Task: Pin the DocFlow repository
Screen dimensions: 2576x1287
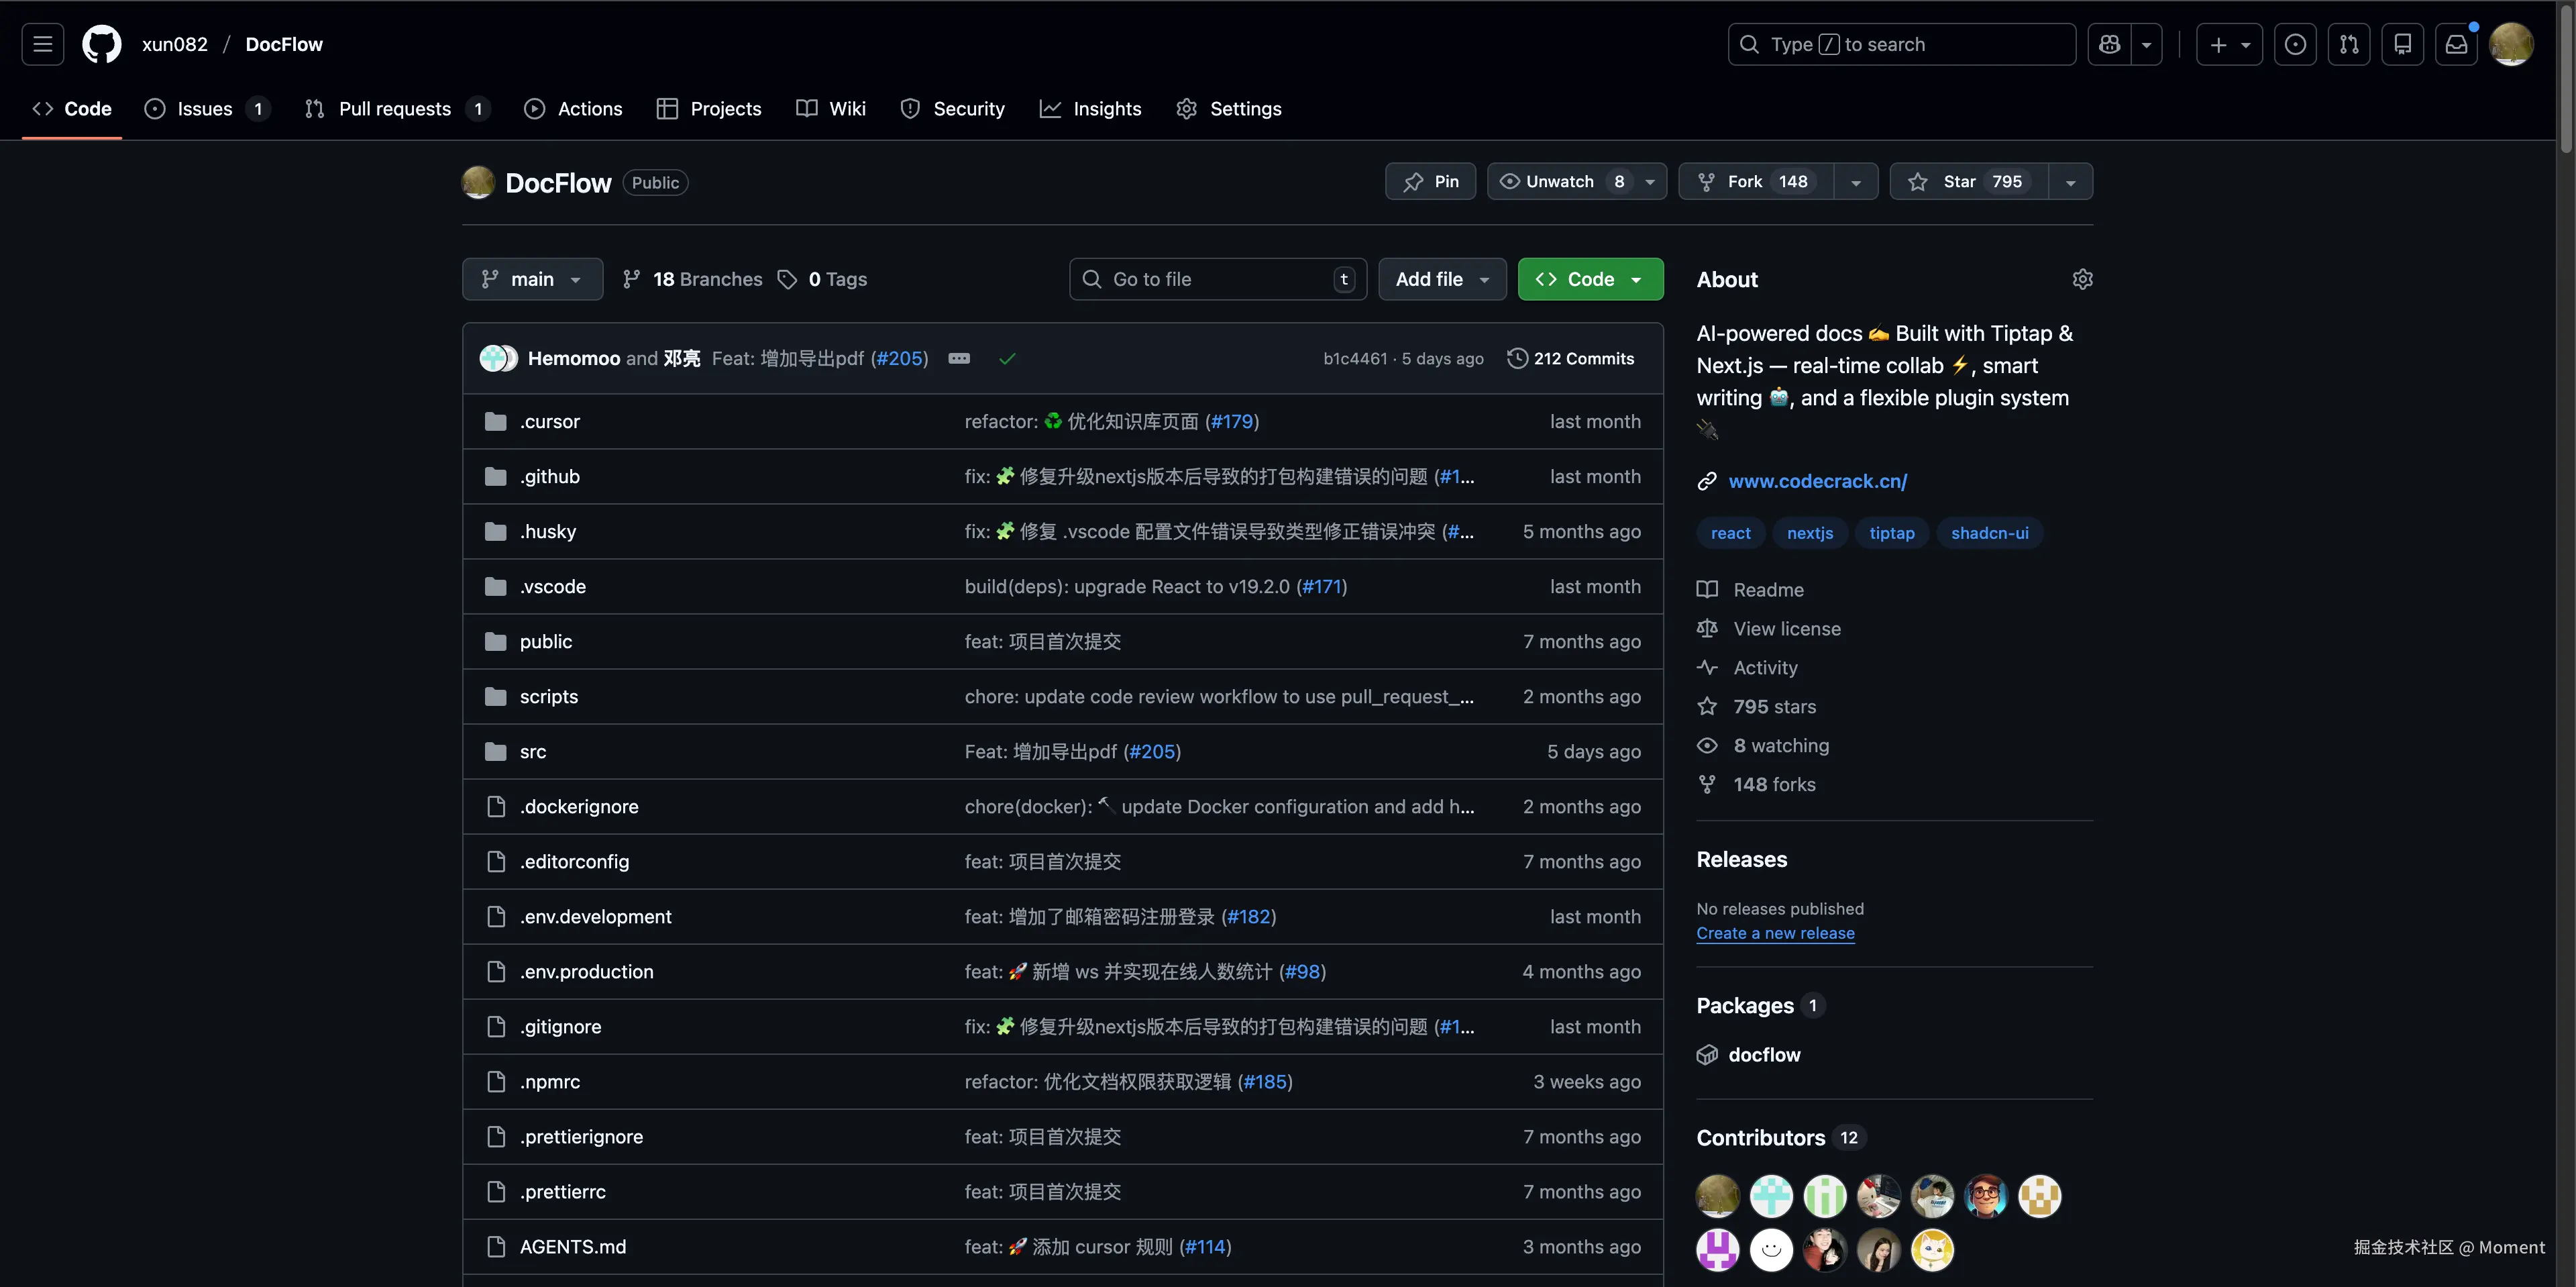Action: [1430, 181]
